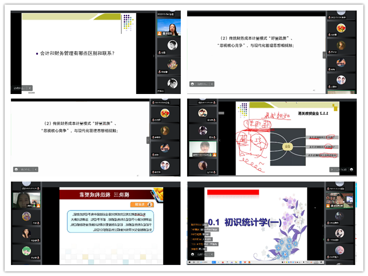Viewport: 368px width, 276px height.
Task: Expand chat chevron in top-right cost-model pane
Action: [x=212, y=84]
